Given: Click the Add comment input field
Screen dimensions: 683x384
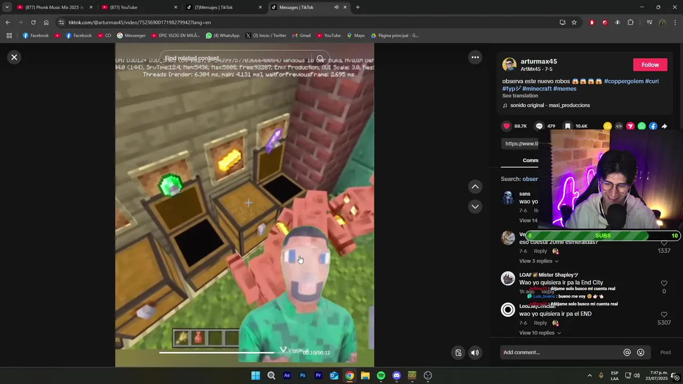Looking at the screenshot, I should pyautogui.click(x=560, y=353).
